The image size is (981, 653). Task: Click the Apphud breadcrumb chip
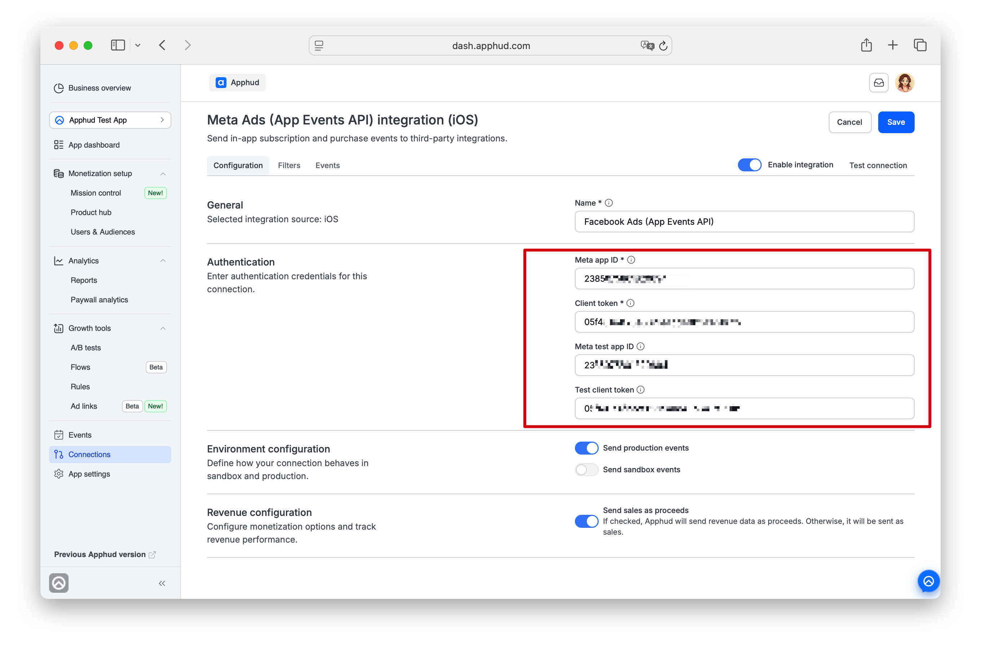(x=237, y=83)
